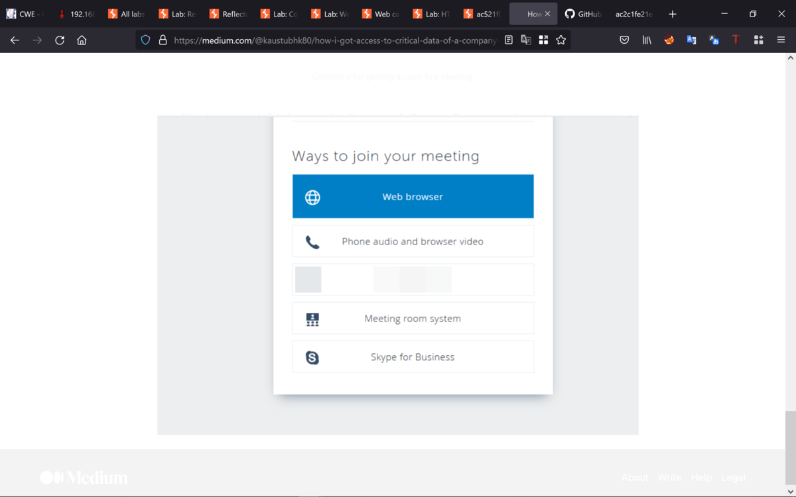Open the containers grid icon in address bar
Image resolution: width=796 pixels, height=497 pixels.
[x=543, y=40]
